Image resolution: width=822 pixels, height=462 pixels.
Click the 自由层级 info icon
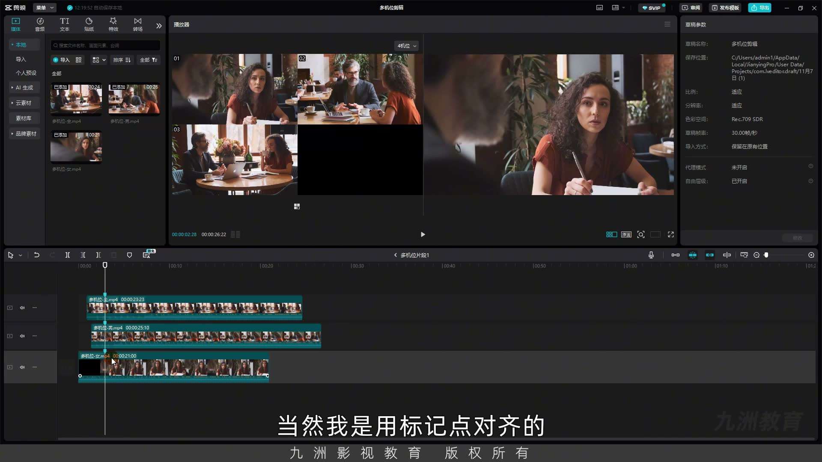[x=810, y=181]
